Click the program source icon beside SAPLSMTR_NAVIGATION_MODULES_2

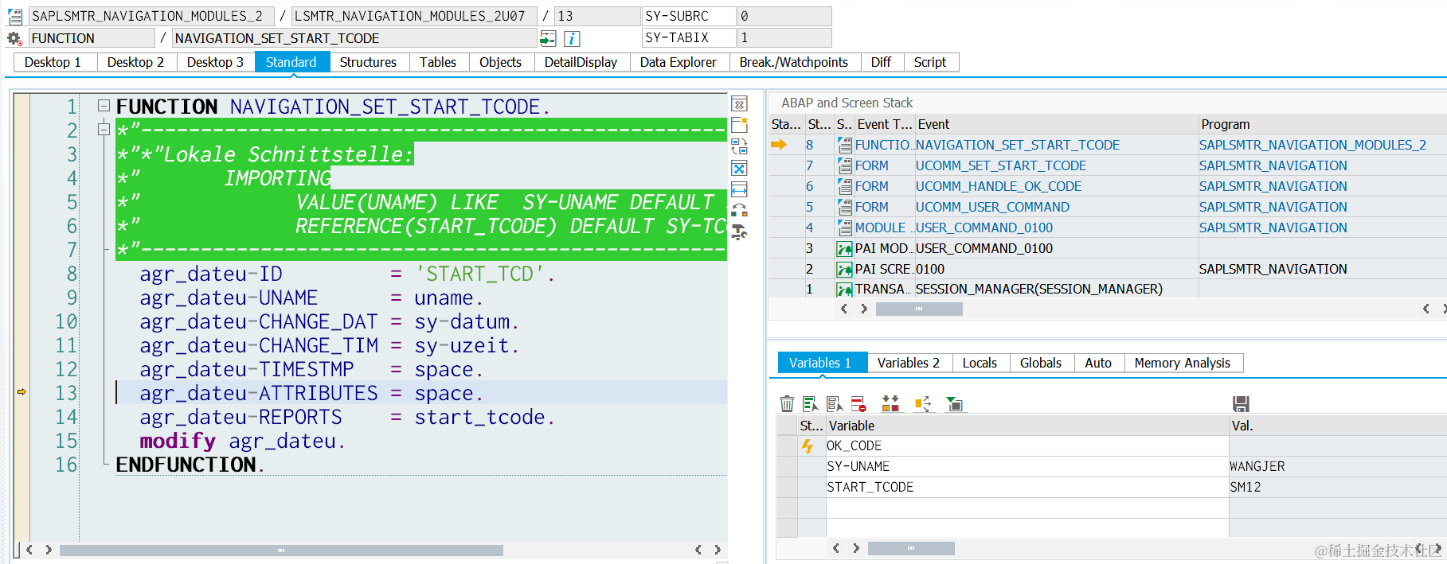pos(15,16)
